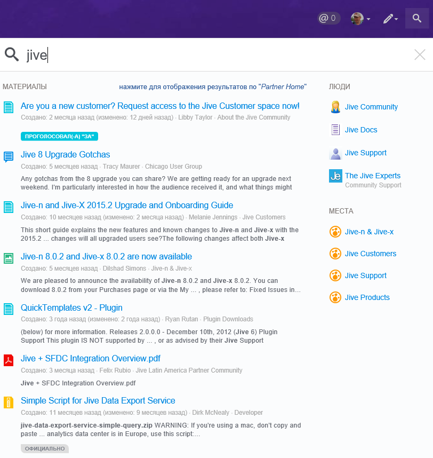Open "Jive-n 8.0.2 and Jive-x 8.0.2" announcement
The image size is (433, 458).
tap(106, 256)
